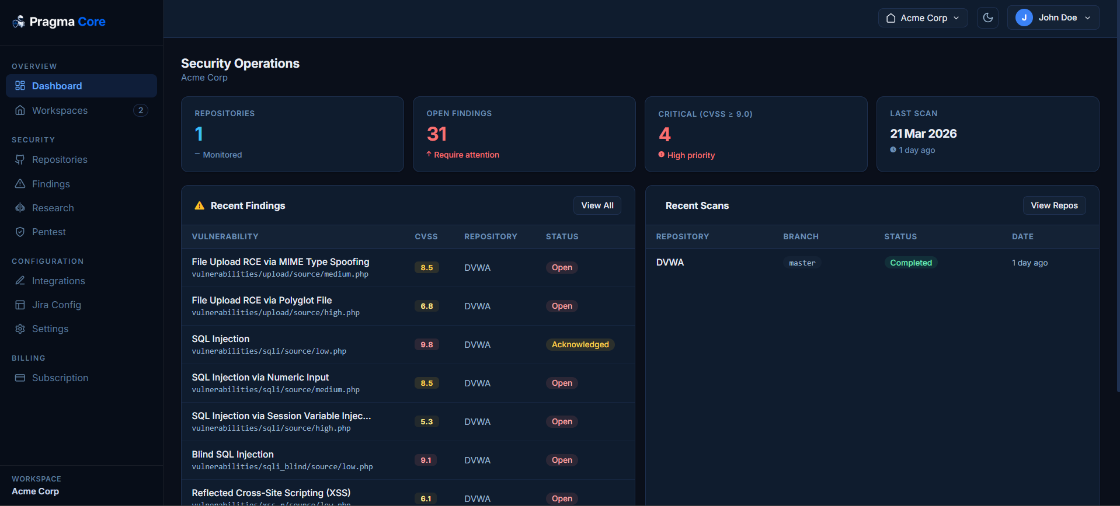Click the Integrations icon in sidebar
The height and width of the screenshot is (506, 1120).
click(x=20, y=281)
